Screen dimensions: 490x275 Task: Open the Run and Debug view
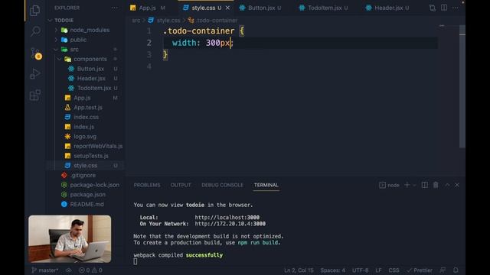pyautogui.click(x=35, y=74)
